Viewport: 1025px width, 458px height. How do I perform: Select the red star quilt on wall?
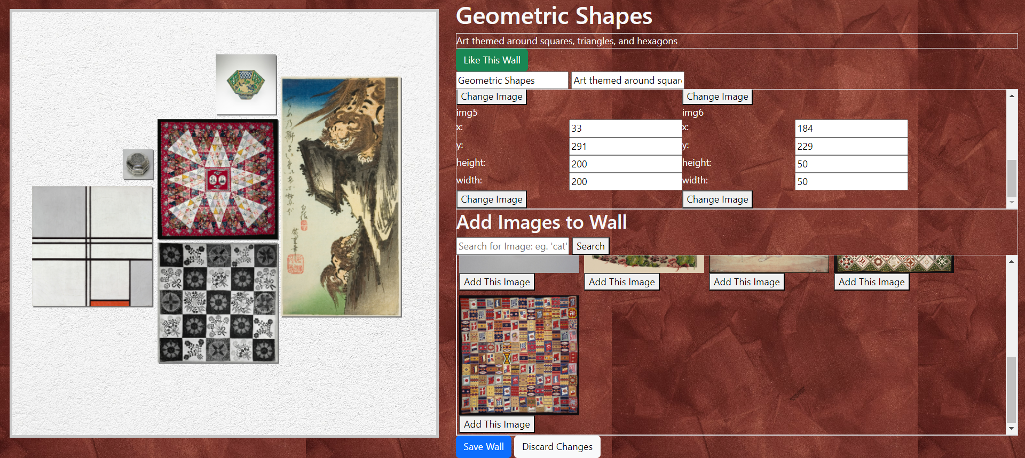tap(218, 179)
